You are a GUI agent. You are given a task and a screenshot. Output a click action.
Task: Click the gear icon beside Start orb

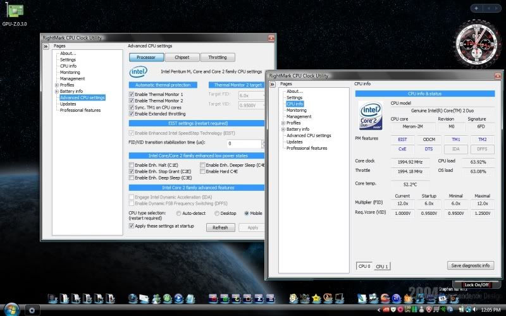click(32, 310)
